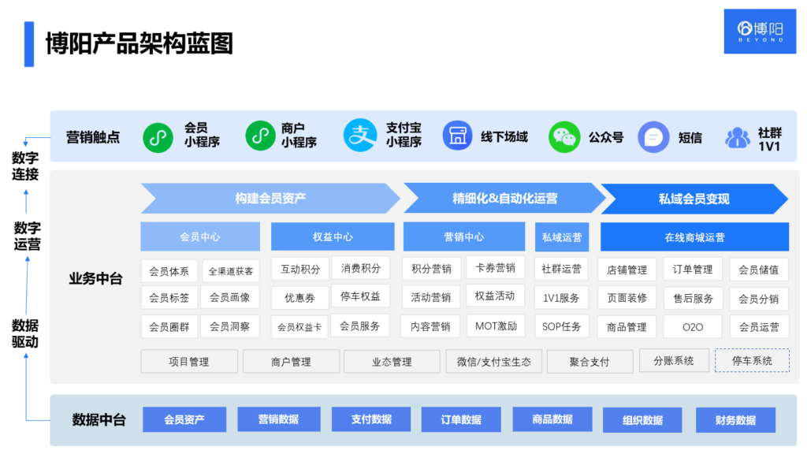Viewport: 807px width, 454px height.
Task: Click the 社群1V1 people icon
Action: (738, 136)
